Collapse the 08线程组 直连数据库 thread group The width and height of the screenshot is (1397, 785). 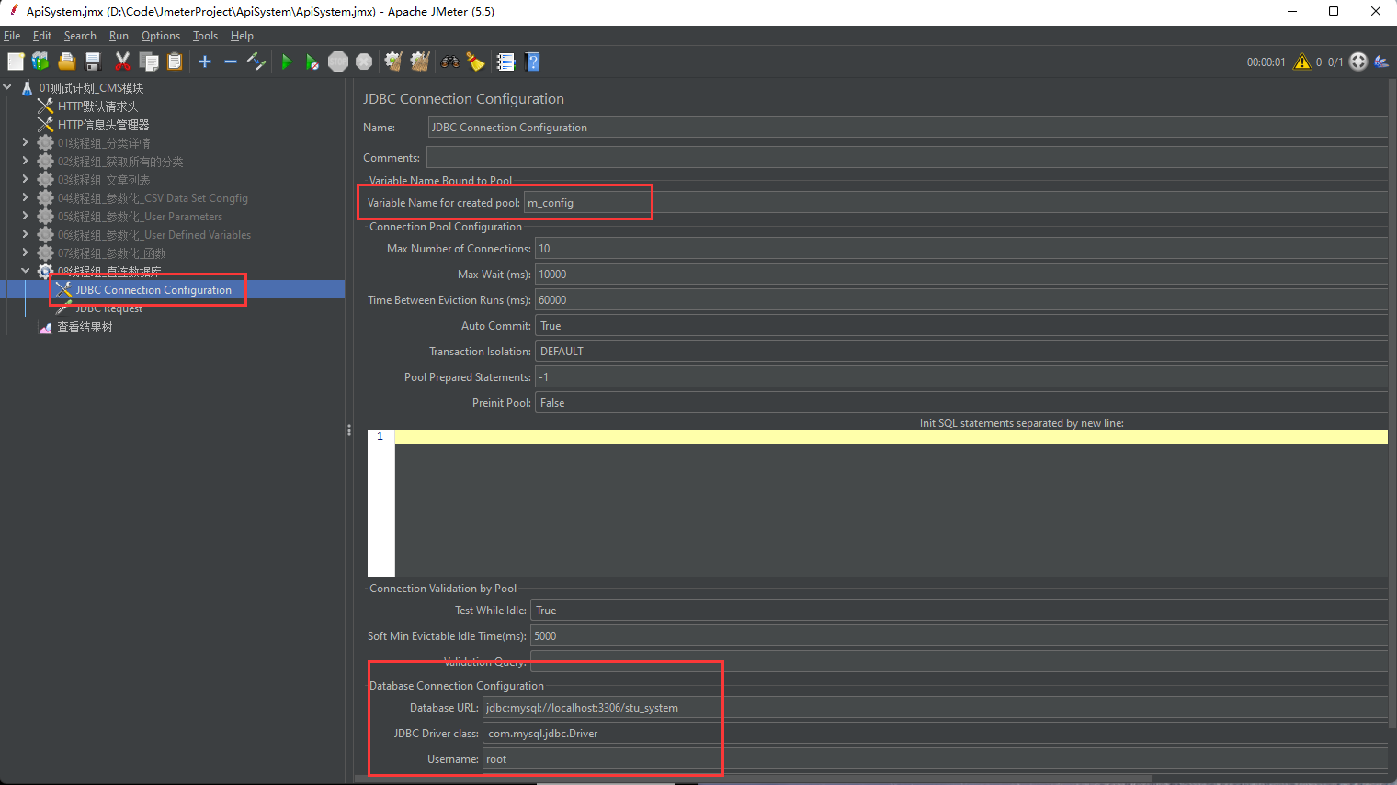pos(26,272)
